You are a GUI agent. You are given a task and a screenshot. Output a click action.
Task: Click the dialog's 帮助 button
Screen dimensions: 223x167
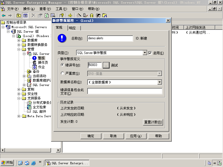click(x=159, y=136)
